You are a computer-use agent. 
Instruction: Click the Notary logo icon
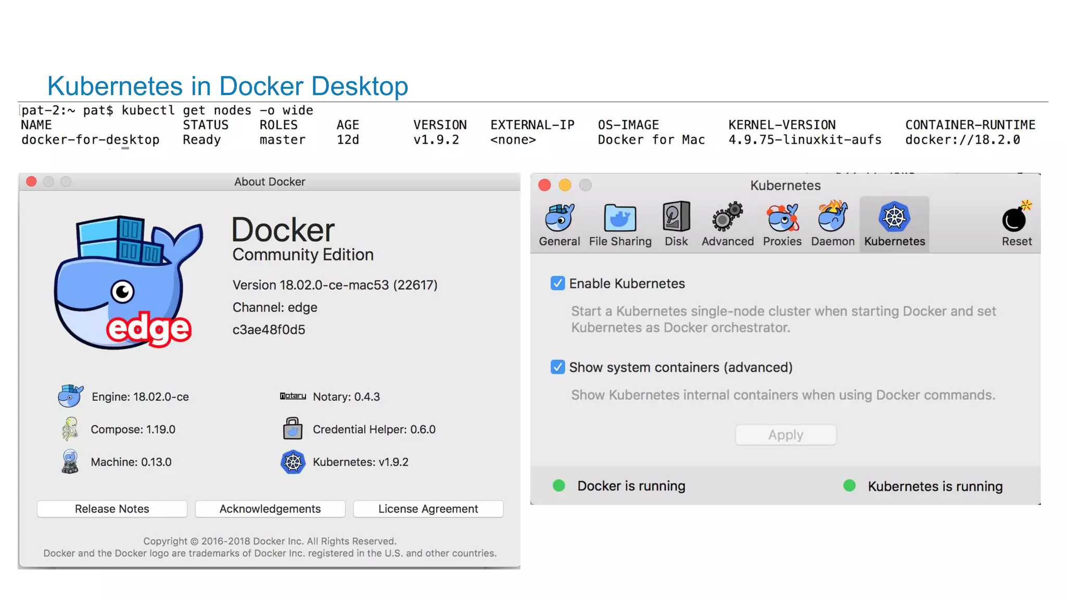(x=293, y=396)
